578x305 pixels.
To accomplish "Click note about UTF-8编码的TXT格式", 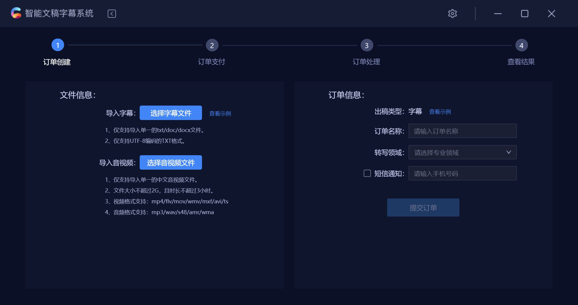I will (145, 141).
